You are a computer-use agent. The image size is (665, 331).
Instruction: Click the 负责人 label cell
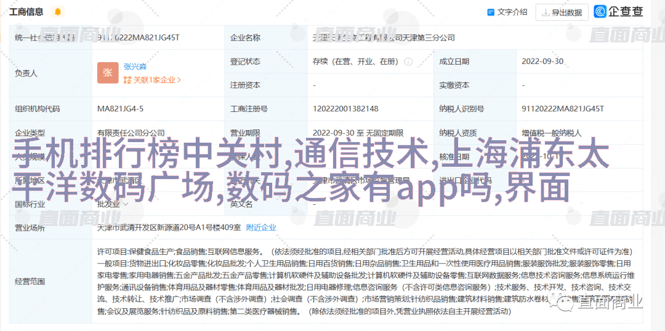click(x=50, y=73)
